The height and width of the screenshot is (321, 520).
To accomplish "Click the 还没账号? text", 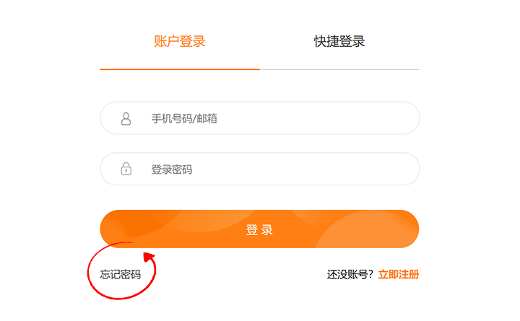I will click(350, 274).
